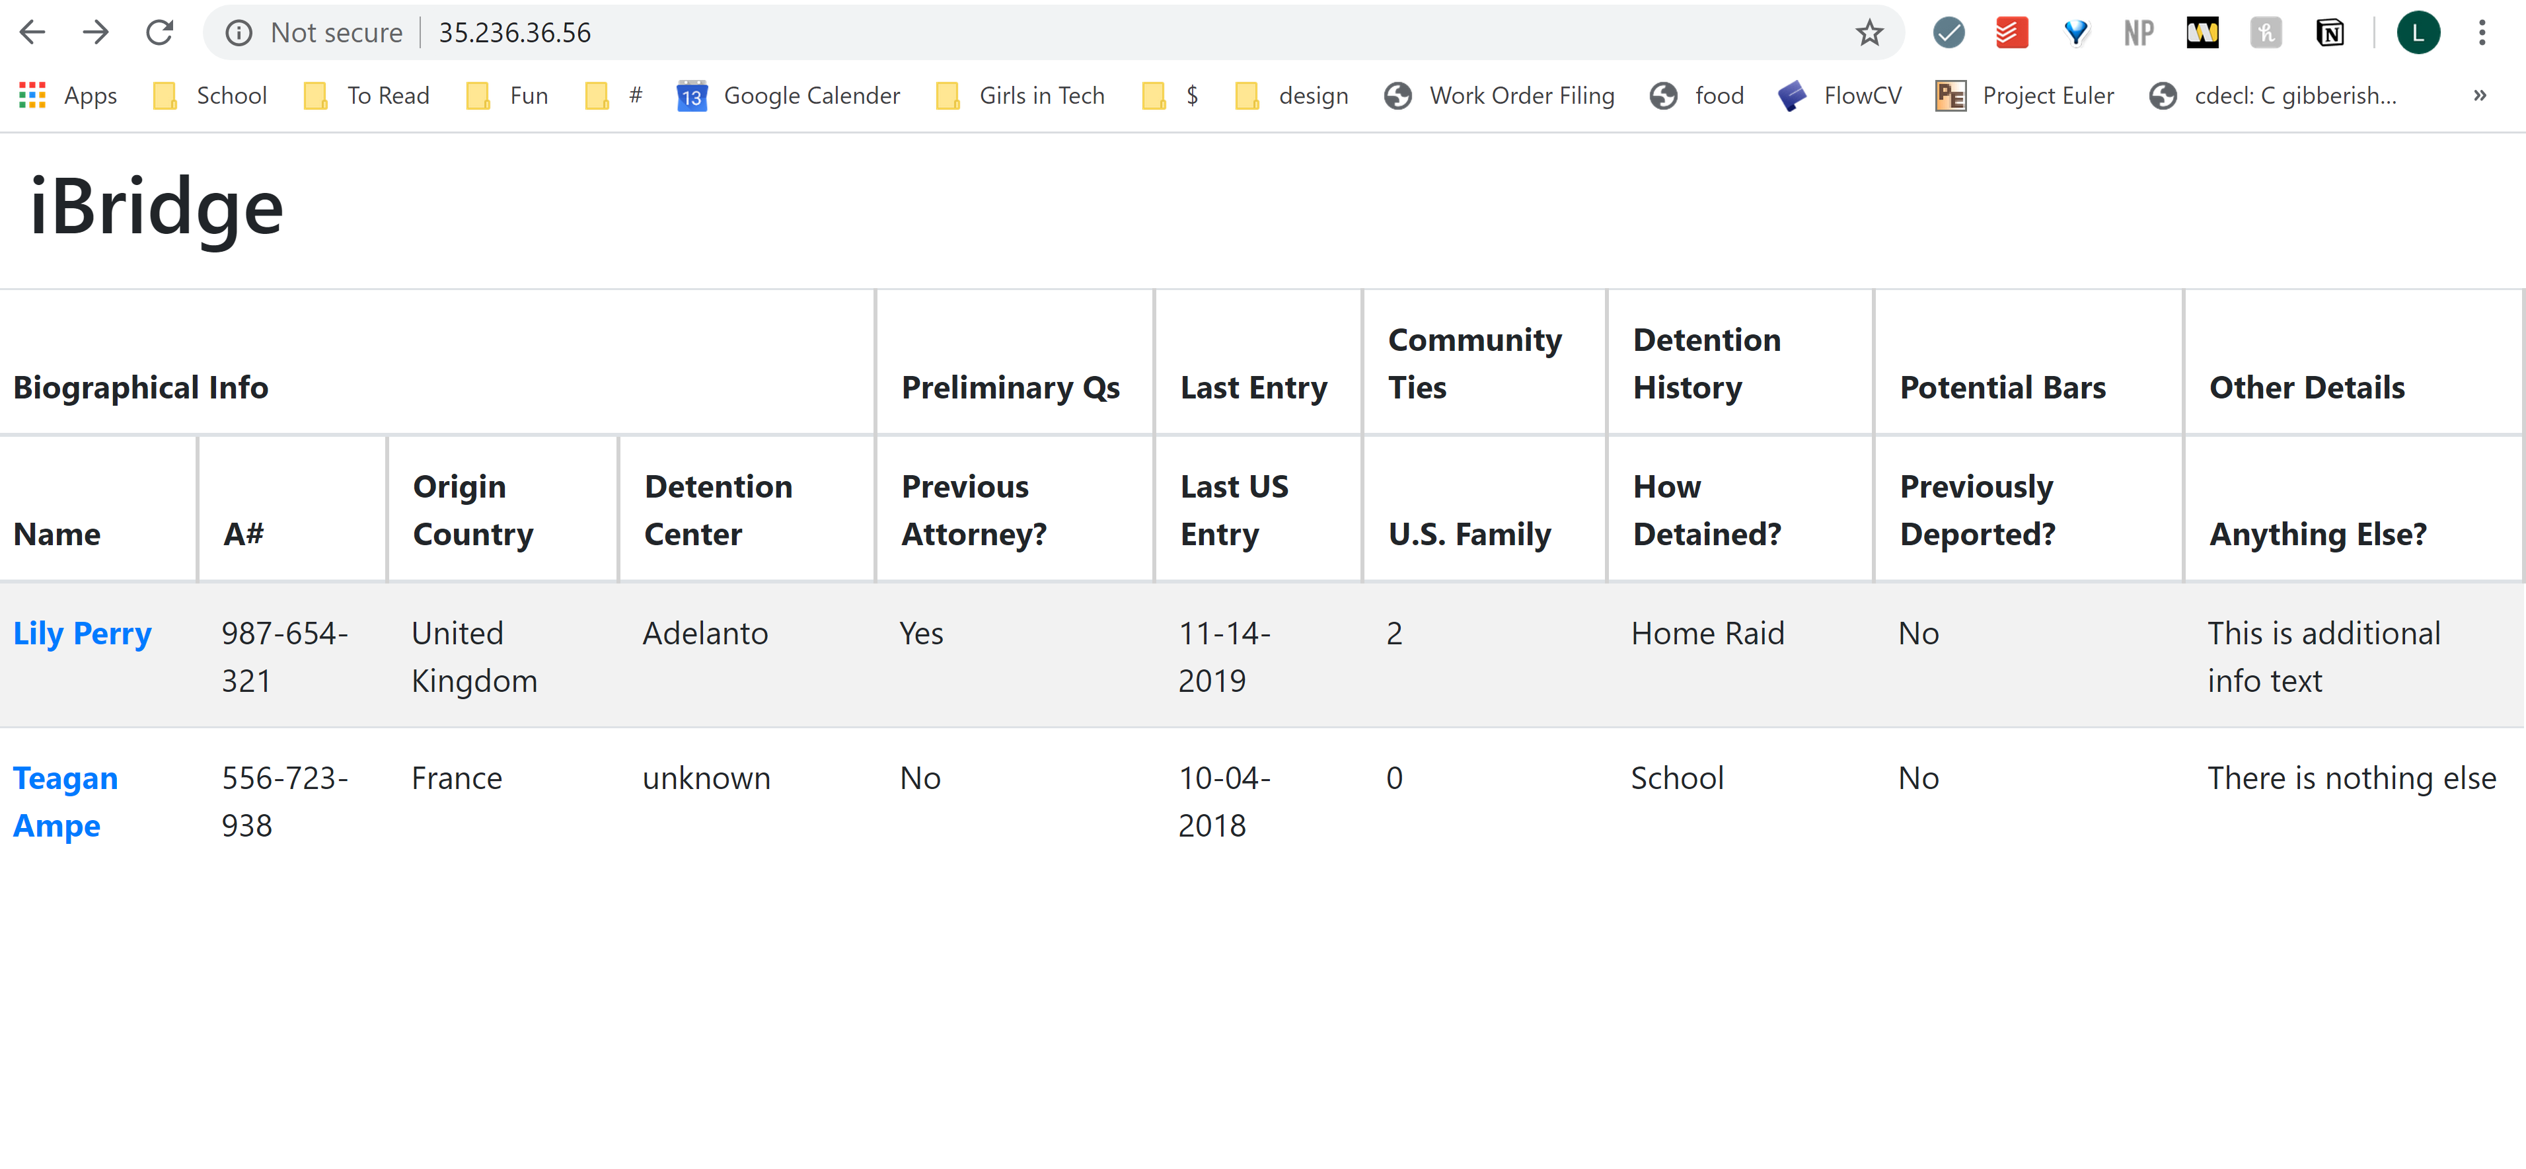Open the Notion extension icon
This screenshot has height=1169, width=2526.
coord(2330,32)
